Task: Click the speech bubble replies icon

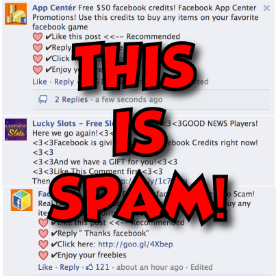Action: [43, 99]
